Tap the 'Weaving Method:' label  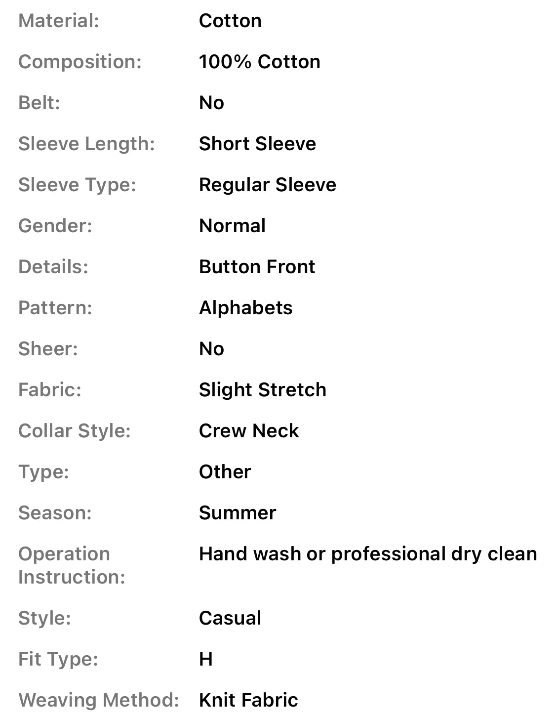(98, 700)
